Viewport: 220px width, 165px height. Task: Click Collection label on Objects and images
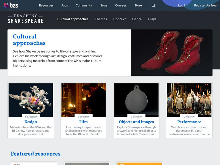136,117
